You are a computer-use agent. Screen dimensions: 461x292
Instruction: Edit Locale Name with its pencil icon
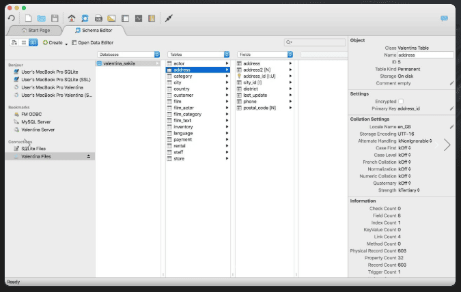pyautogui.click(x=452, y=127)
